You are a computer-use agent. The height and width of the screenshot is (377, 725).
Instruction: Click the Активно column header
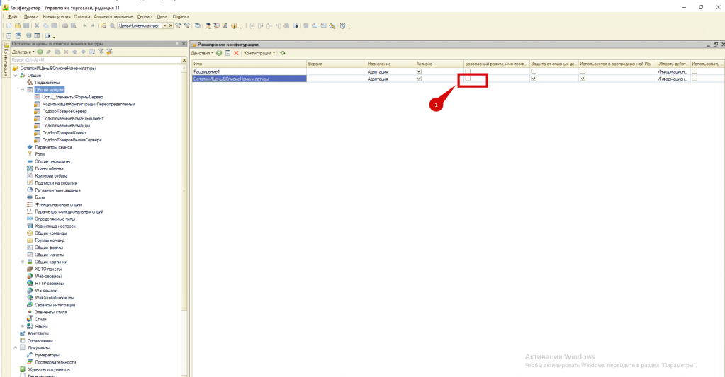click(x=439, y=64)
